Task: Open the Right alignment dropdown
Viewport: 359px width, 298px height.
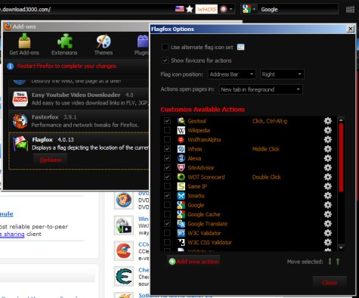Action: 282,74
